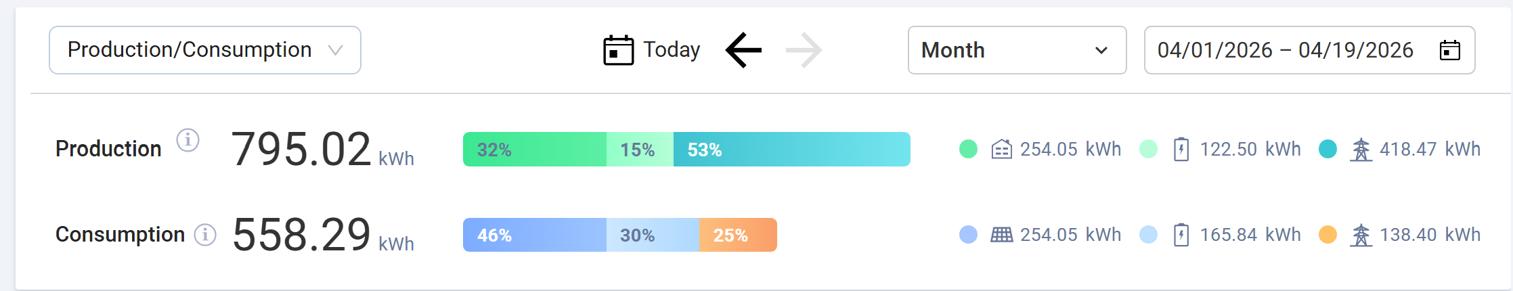Click the green dot legend for 254.05 kWh
Image resolution: width=1513 pixels, height=291 pixels.
[968, 149]
